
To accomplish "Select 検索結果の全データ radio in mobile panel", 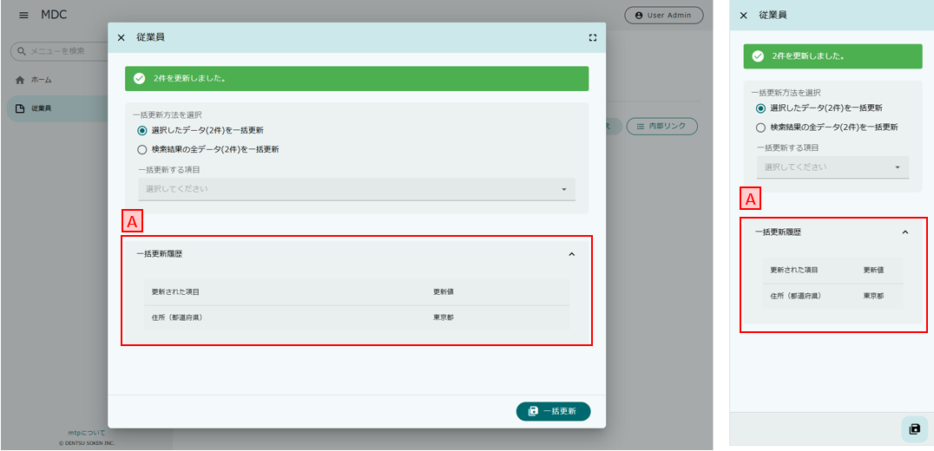I will pyautogui.click(x=760, y=127).
